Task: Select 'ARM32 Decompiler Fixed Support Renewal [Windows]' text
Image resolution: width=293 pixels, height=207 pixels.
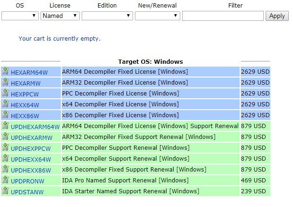Action: (x=139, y=137)
